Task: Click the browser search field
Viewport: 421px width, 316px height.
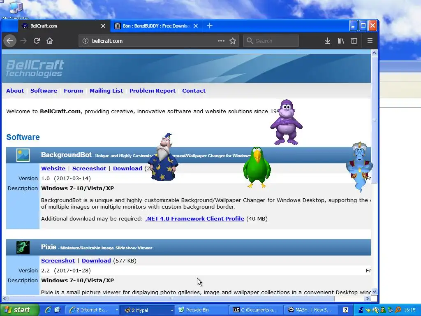Action: pos(271,41)
